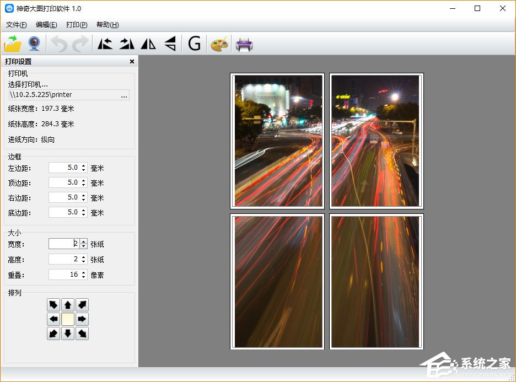This screenshot has height=382, width=516.
Task: Select top-left arrow alignment button
Action: point(53,305)
